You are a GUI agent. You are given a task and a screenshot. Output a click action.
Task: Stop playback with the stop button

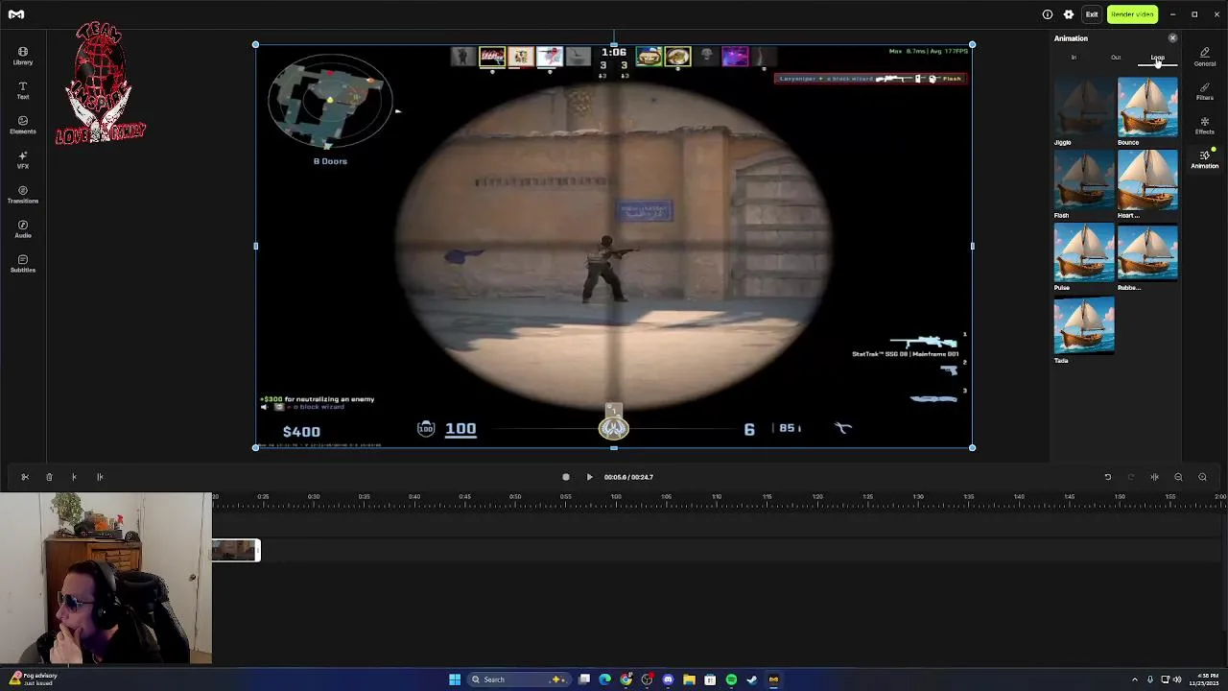point(565,477)
